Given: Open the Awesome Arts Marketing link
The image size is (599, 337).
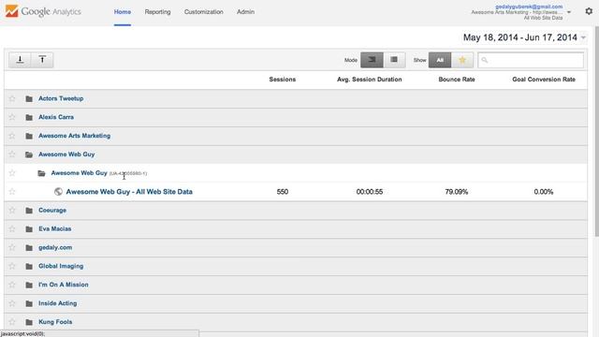Looking at the screenshot, I should (x=75, y=136).
